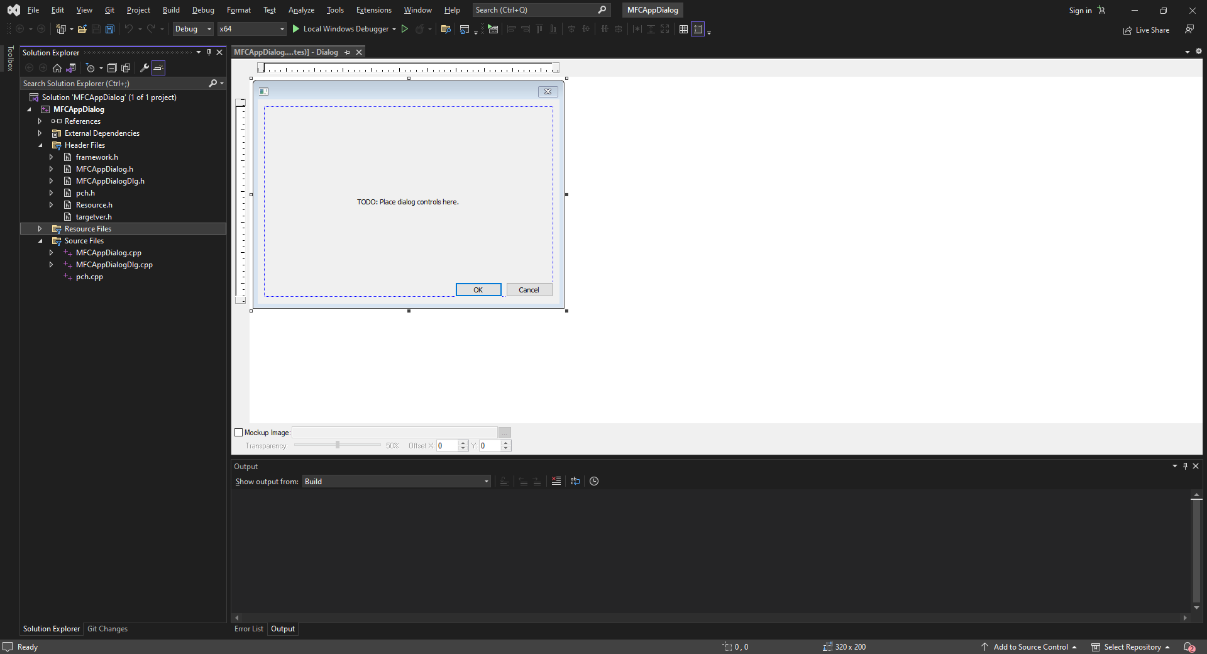The width and height of the screenshot is (1207, 654).
Task: Toggle the grid display in the dialog editor
Action: coord(684,29)
